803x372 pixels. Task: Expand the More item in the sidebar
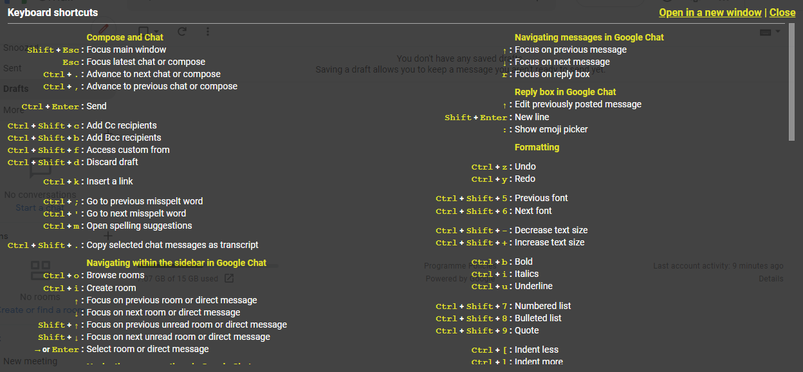click(x=13, y=109)
